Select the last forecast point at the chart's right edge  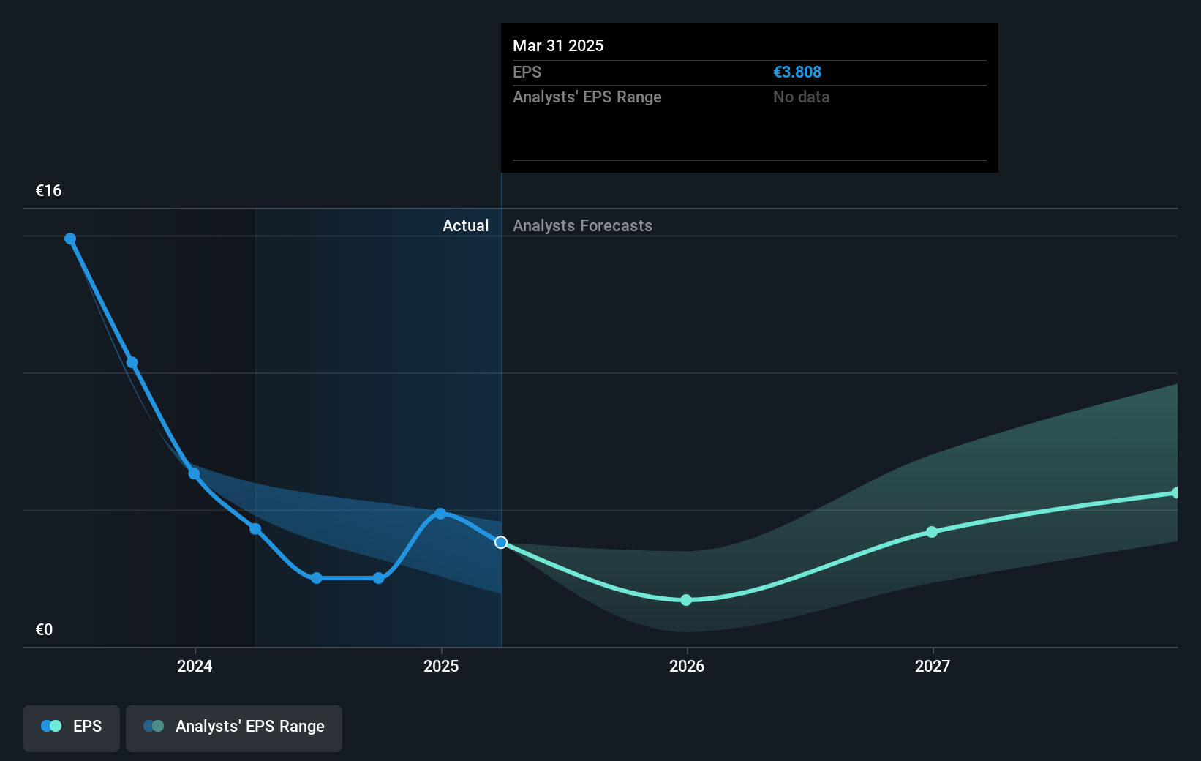pos(1176,492)
